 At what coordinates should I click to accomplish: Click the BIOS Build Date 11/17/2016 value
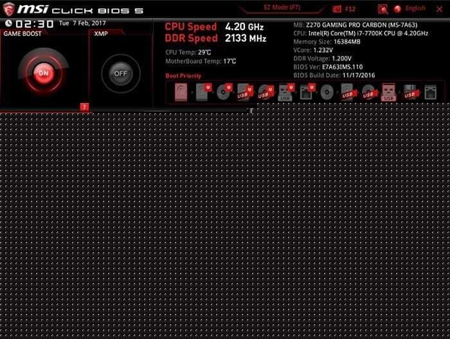tap(359, 75)
